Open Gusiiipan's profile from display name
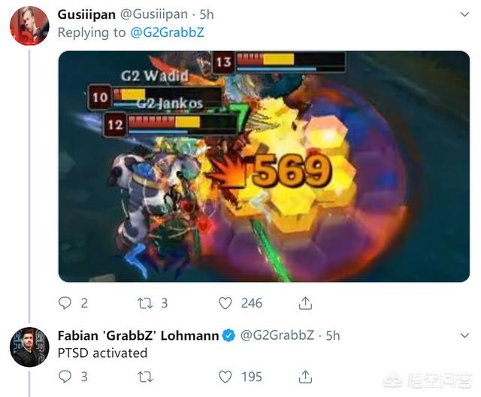The height and width of the screenshot is (397, 481). pos(86,14)
